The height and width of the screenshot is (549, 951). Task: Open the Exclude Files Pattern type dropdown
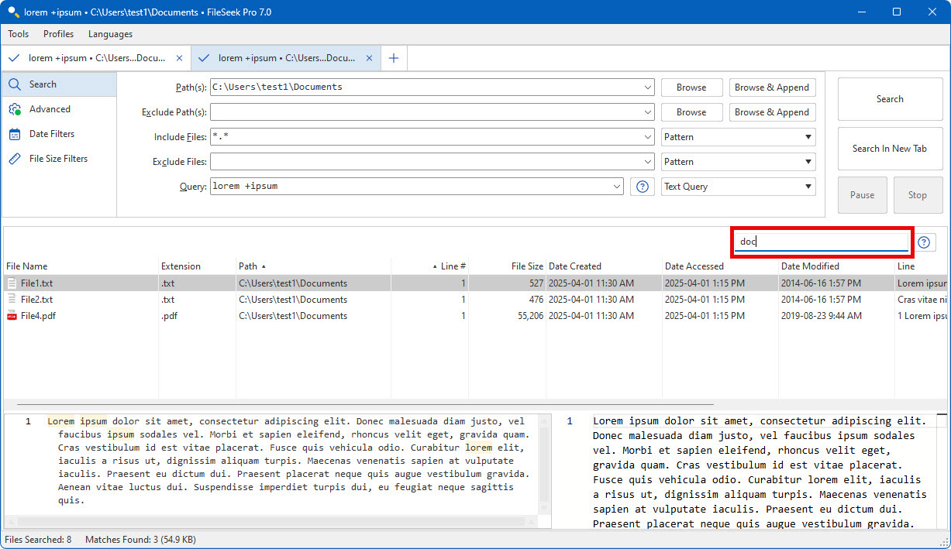point(738,162)
